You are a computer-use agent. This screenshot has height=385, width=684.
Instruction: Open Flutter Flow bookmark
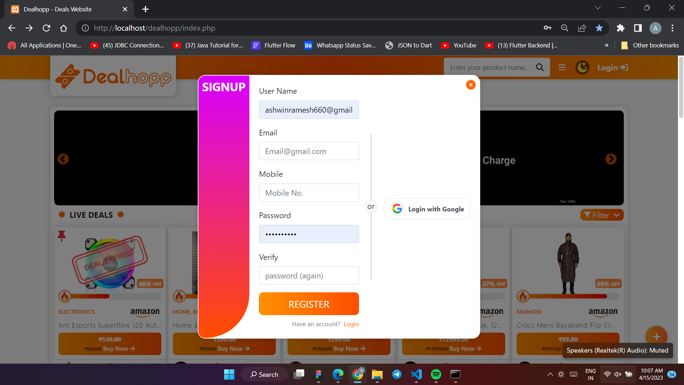coord(274,45)
